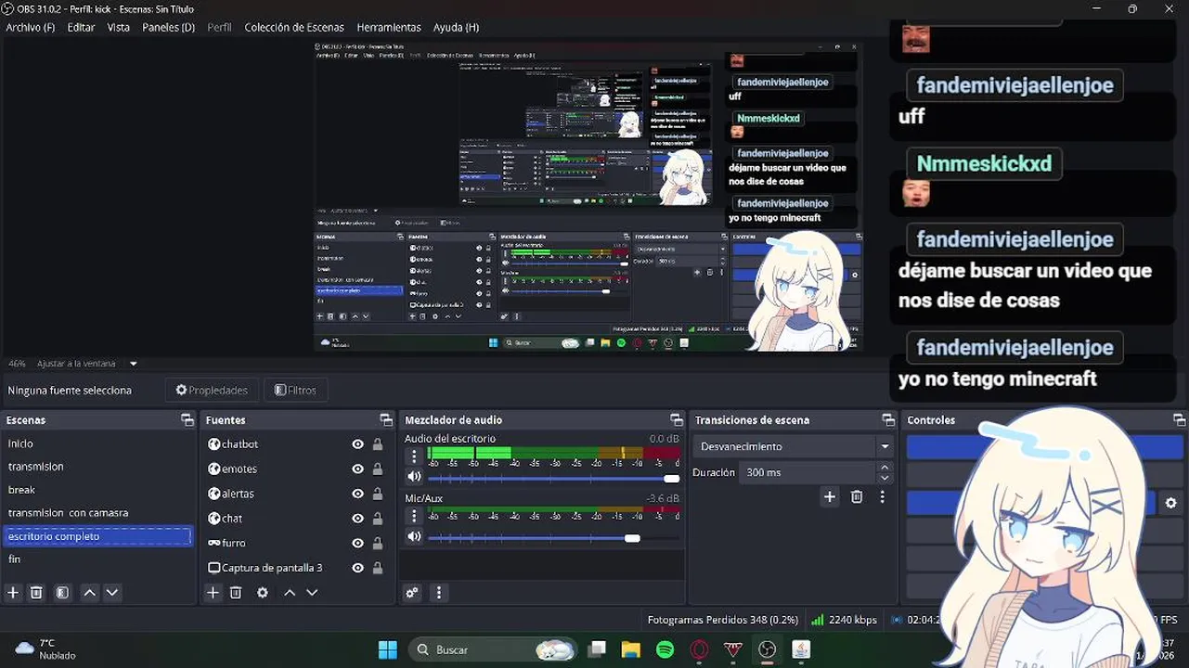Open options dots for Audio del escritorio
Screen dimensions: 1189x668
[x=415, y=456]
